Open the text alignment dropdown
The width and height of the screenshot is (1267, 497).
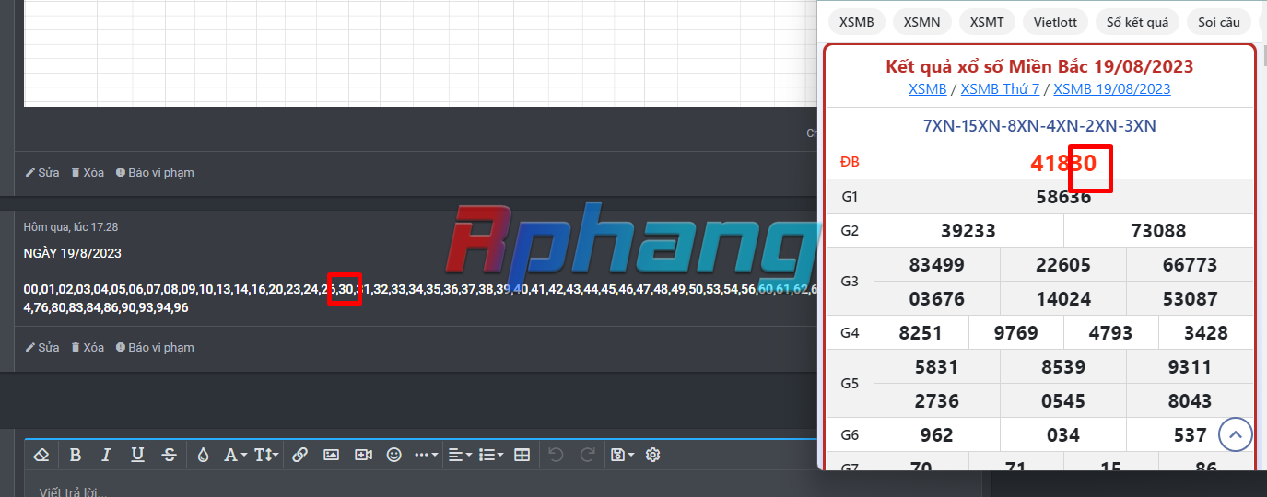(x=459, y=455)
